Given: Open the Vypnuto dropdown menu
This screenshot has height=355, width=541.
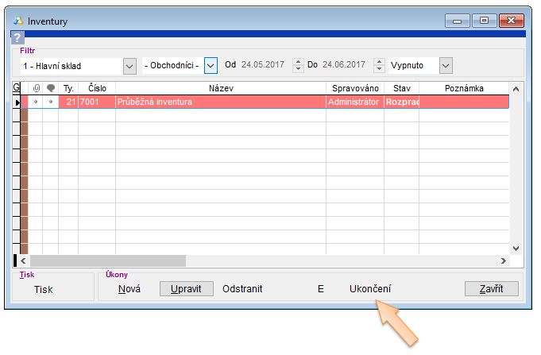Looking at the screenshot, I should coord(446,65).
